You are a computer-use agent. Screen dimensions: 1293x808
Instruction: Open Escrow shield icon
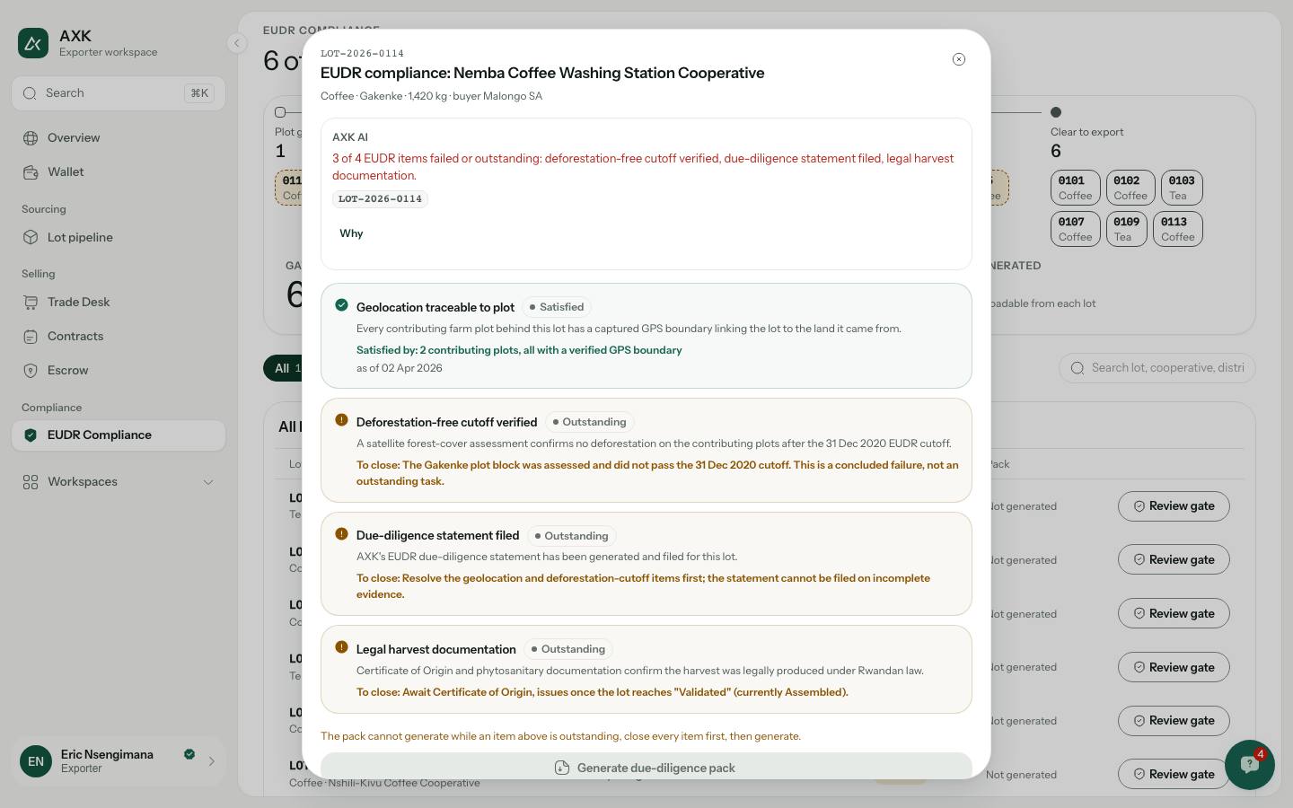[x=31, y=371]
